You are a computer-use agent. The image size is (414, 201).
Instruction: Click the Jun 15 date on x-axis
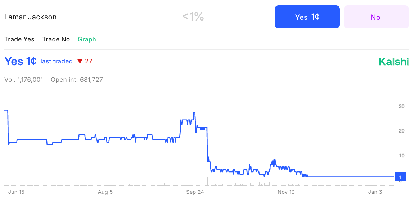[x=16, y=192]
